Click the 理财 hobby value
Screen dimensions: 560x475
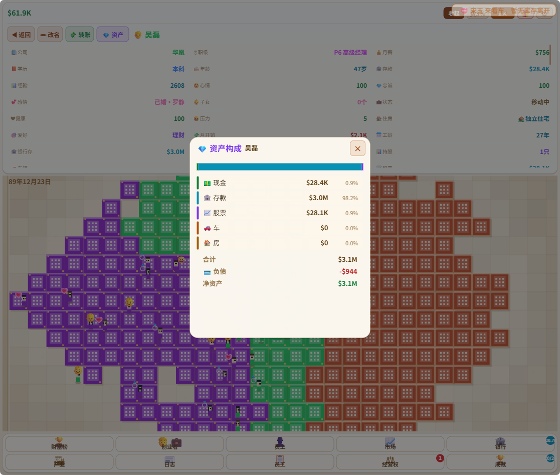[178, 135]
